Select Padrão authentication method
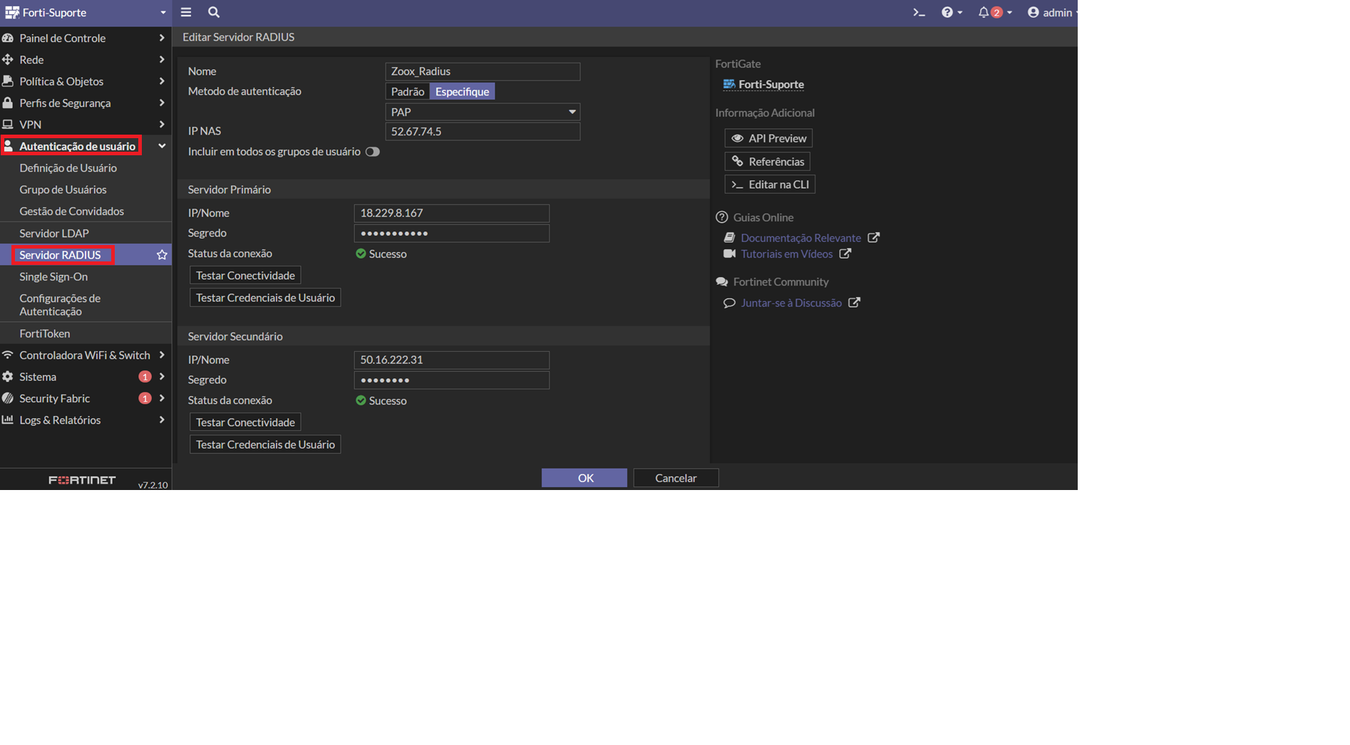Viewport: 1350px width, 745px height. tap(408, 92)
